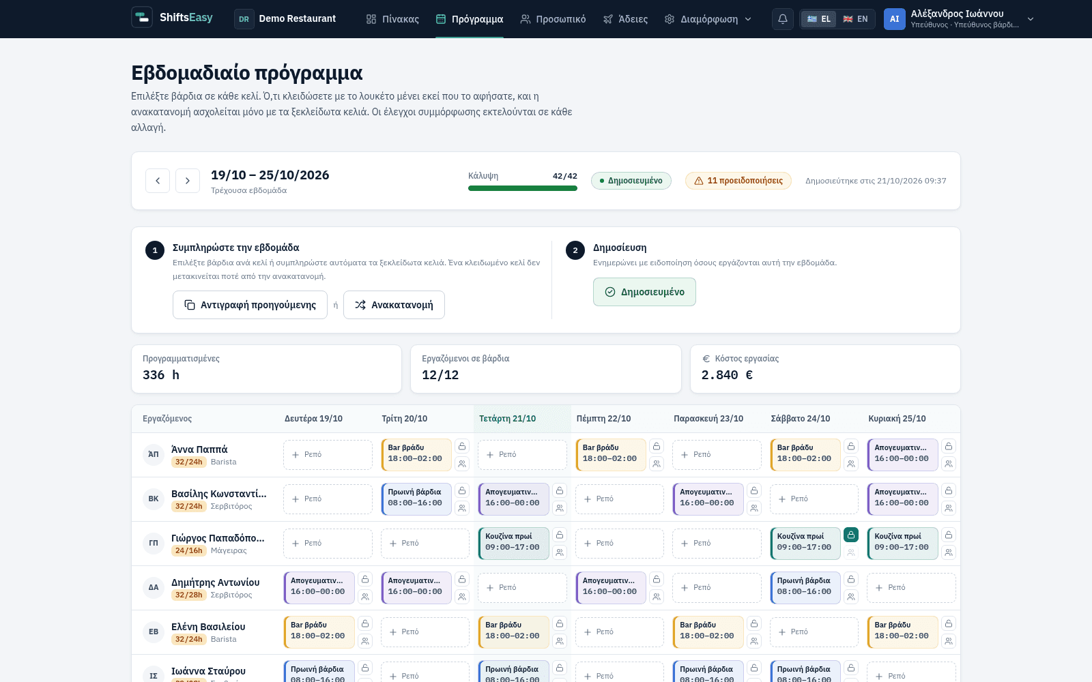This screenshot has height=682, width=1092.
Task: Click people icon on Βασίλης's Wednesday shift
Action: click(x=560, y=508)
